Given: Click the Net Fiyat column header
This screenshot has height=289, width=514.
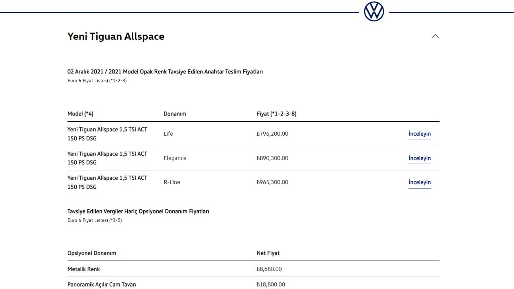Looking at the screenshot, I should point(268,253).
